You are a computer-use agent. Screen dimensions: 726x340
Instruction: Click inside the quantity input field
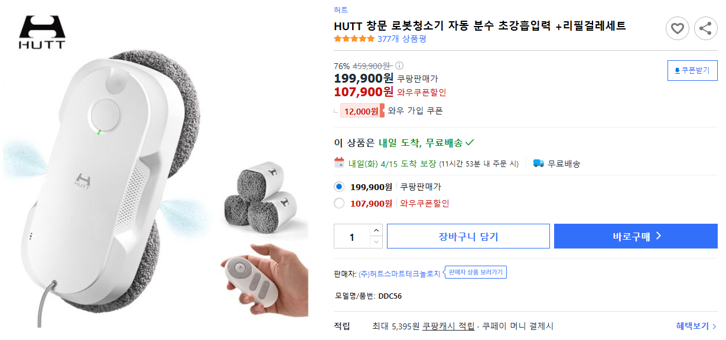coord(351,236)
